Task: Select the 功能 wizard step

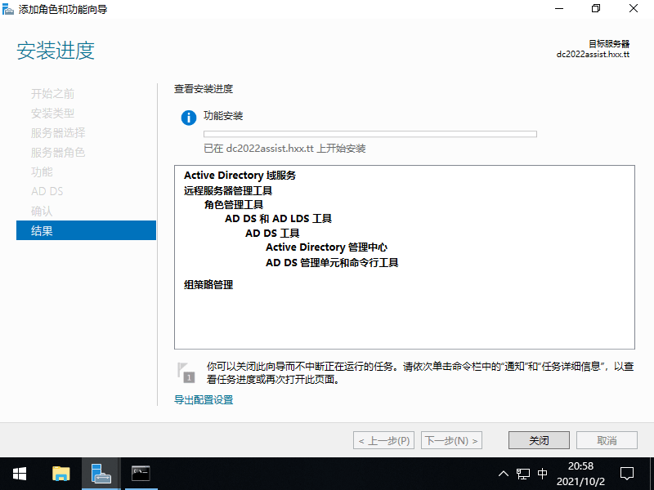Action: click(42, 171)
